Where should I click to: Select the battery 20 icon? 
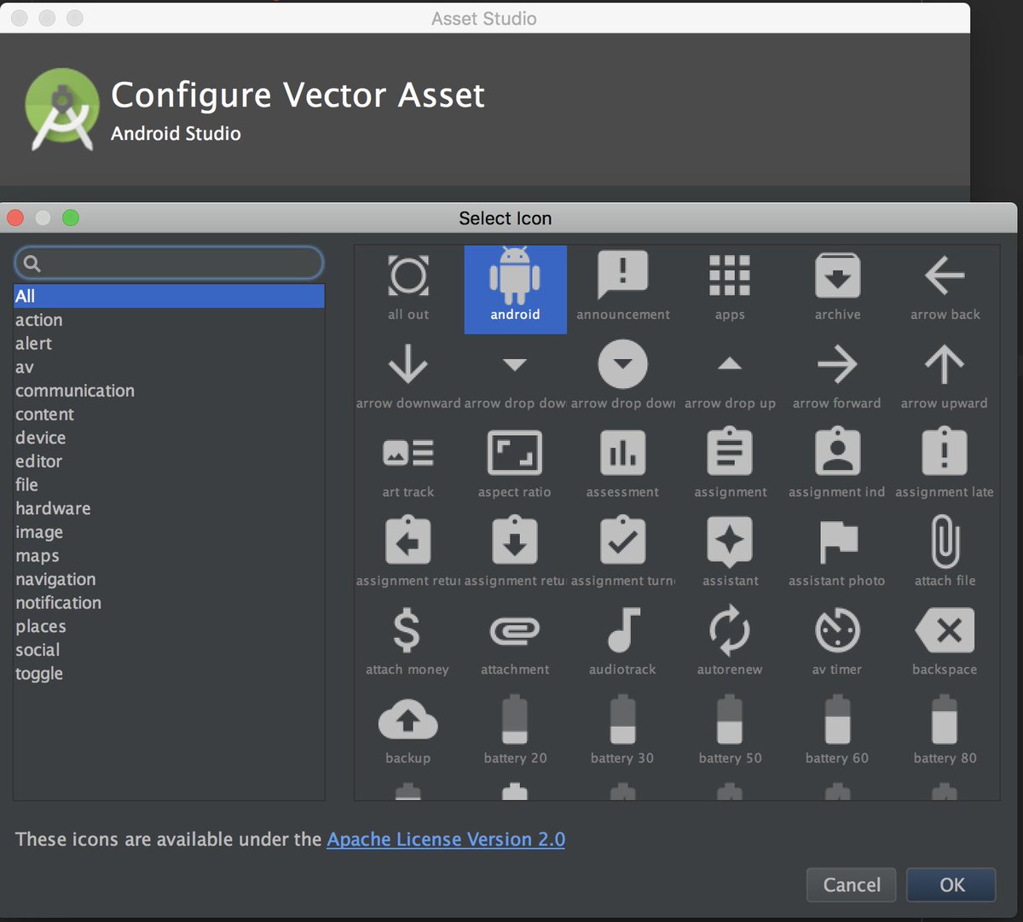[515, 719]
